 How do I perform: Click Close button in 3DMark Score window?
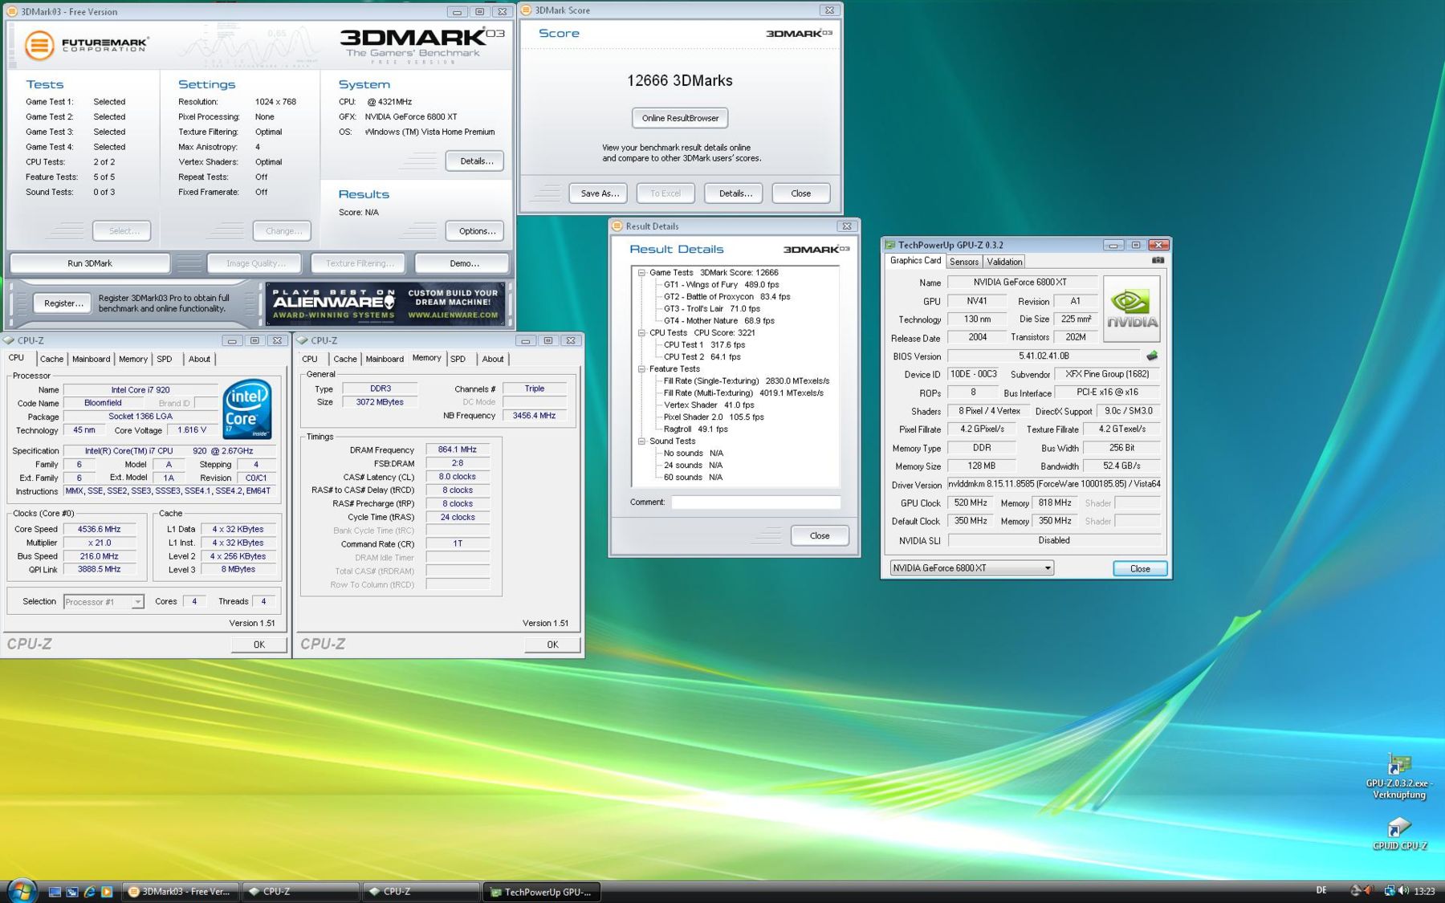[x=800, y=193]
